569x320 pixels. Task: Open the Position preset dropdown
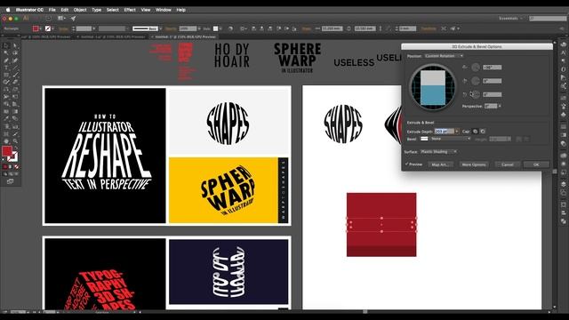point(444,56)
